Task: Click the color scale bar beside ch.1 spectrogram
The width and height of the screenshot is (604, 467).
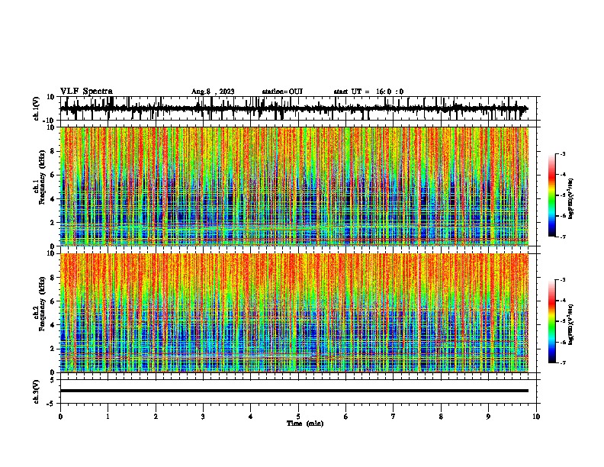Action: pos(551,195)
